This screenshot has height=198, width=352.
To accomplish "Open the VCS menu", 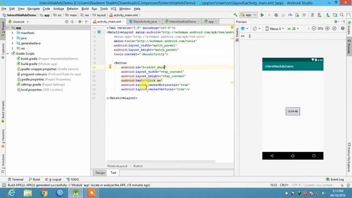I will [x=113, y=9].
